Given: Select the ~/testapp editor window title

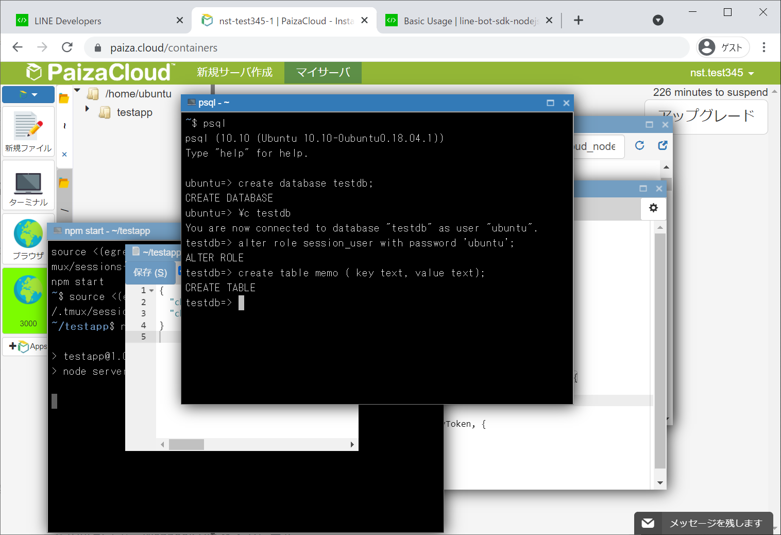Looking at the screenshot, I should pyautogui.click(x=157, y=252).
